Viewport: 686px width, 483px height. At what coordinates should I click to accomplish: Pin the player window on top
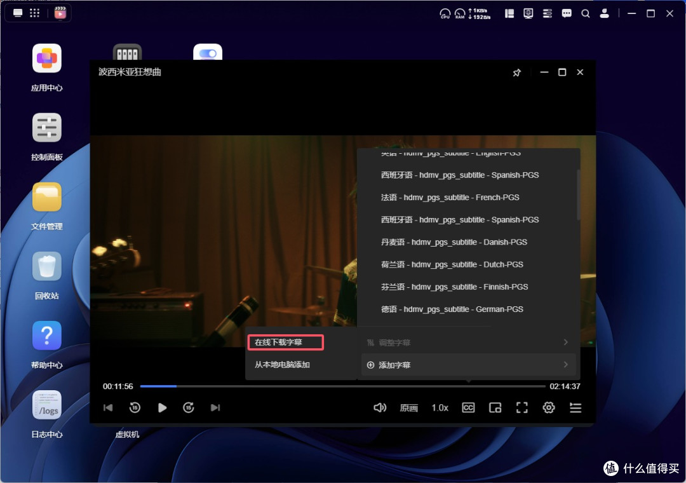click(516, 72)
